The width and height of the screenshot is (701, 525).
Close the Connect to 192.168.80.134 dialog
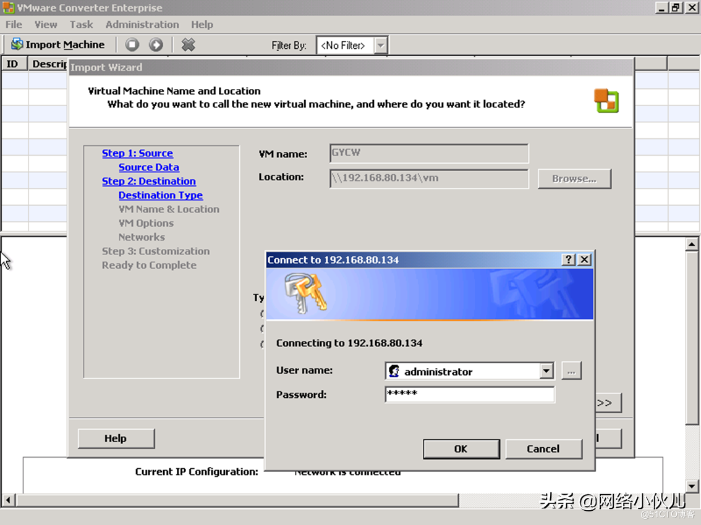click(584, 259)
